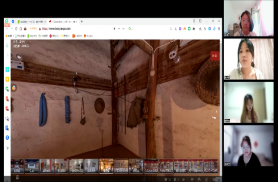Screen dimensions: 278x182
Task: Select the first panorama scene thumbnail
Action: [17, 166]
